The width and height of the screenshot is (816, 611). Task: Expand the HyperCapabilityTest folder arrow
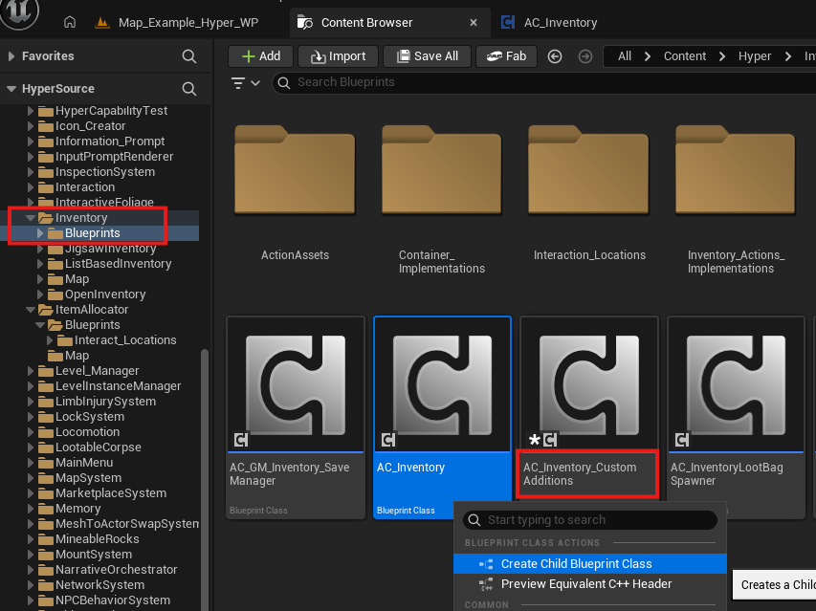31,111
